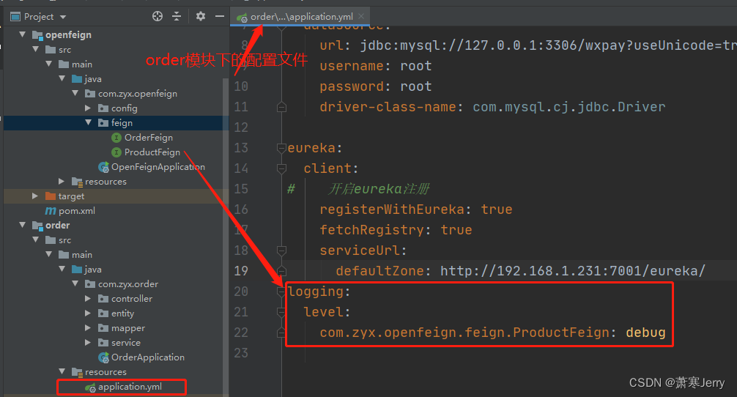Select the ProductFeign interface icon

point(116,152)
